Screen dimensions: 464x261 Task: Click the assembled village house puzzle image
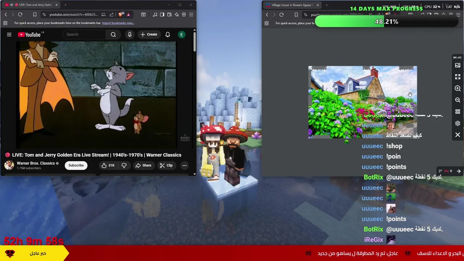(362, 102)
